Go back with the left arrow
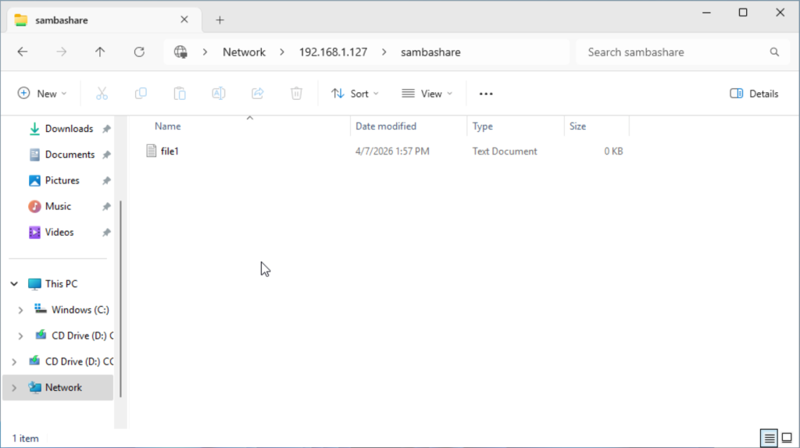Image resolution: width=800 pixels, height=448 pixels. [23, 52]
